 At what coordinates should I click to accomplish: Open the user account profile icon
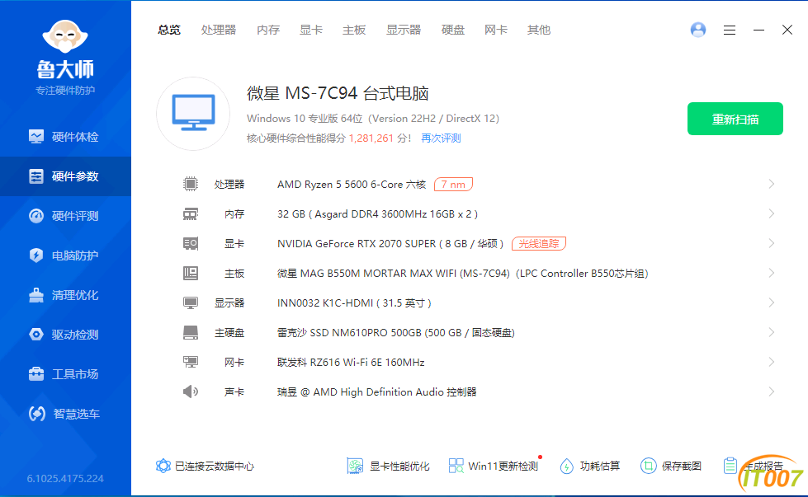[698, 30]
